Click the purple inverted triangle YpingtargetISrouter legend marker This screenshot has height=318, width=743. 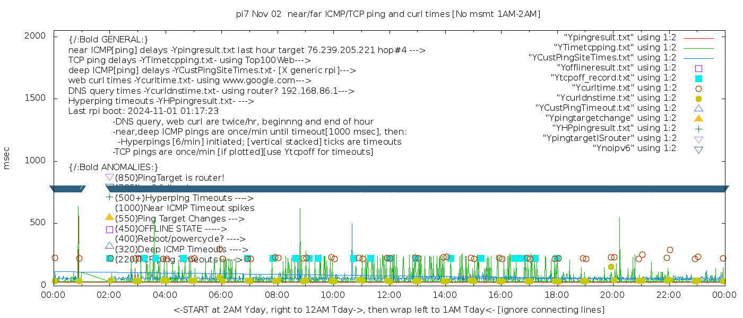coord(698,139)
